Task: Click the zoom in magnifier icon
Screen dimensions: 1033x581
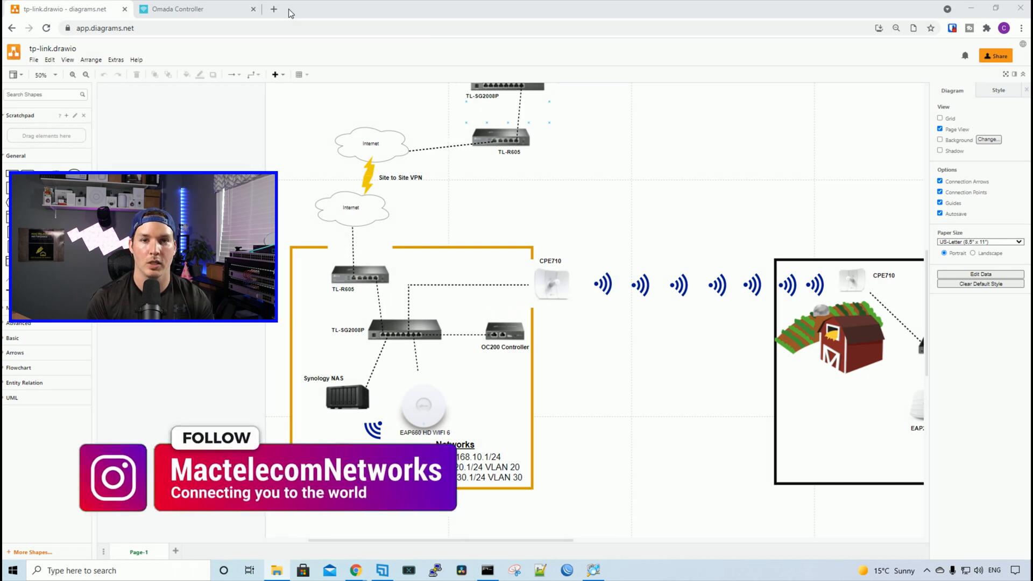Action: tap(73, 75)
